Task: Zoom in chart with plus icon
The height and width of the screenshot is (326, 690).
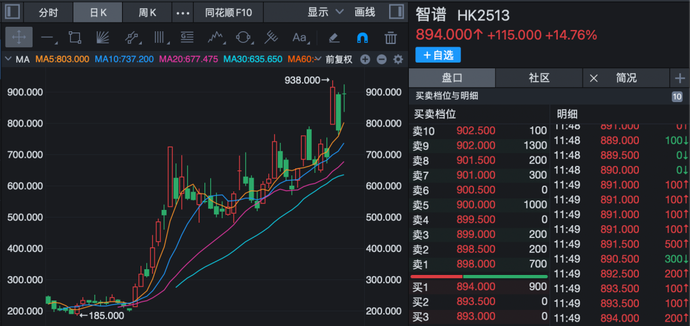Action: coord(365,59)
